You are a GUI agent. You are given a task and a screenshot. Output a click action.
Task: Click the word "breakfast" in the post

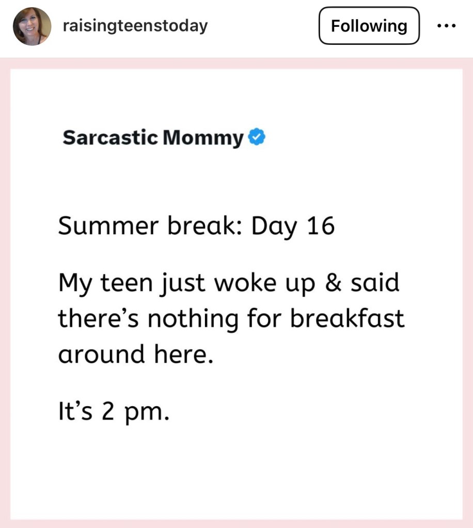[x=346, y=319]
